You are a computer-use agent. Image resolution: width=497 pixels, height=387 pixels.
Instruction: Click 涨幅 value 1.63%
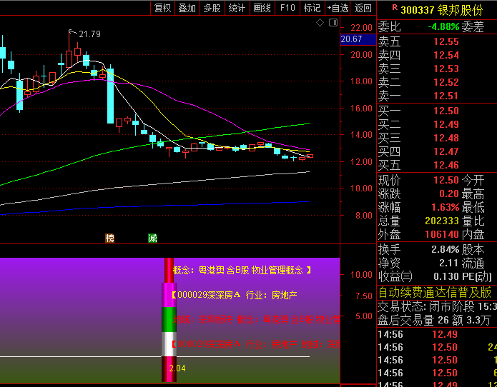point(446,208)
